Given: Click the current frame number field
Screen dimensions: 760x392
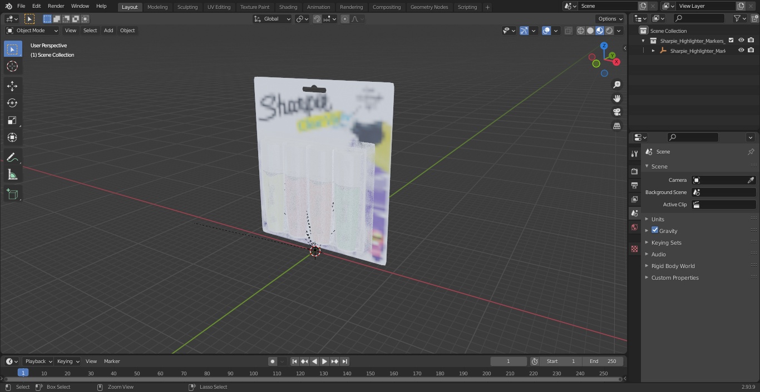Looking at the screenshot, I should coord(508,361).
